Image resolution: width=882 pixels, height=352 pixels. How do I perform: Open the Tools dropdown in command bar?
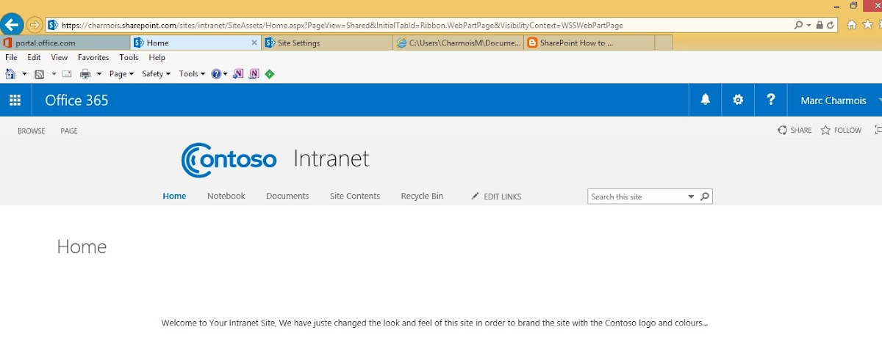192,74
